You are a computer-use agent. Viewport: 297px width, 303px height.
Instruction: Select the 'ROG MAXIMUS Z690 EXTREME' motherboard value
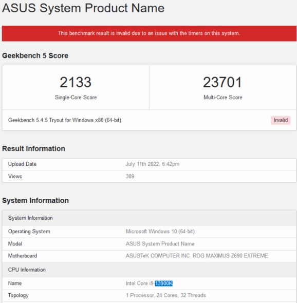coord(230,256)
